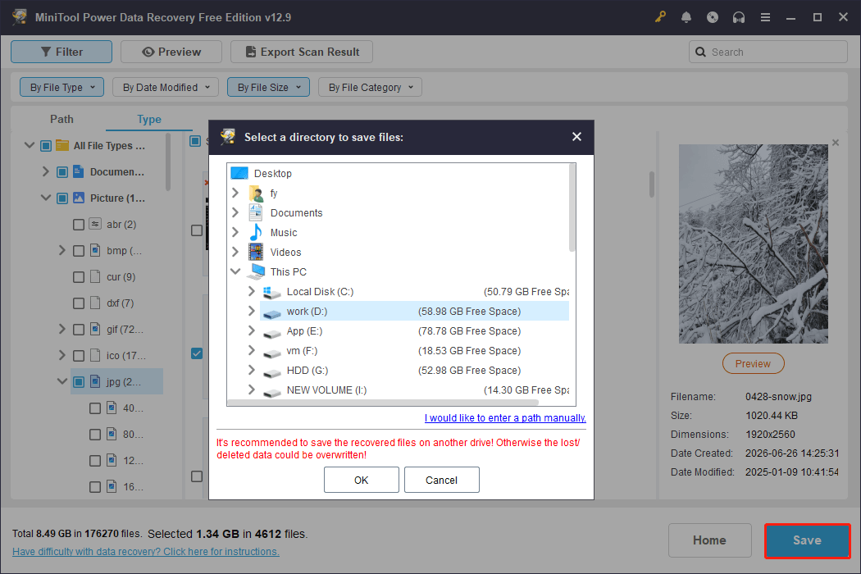
Task: Click the Local Disk (C:) drive icon
Action: 271,292
